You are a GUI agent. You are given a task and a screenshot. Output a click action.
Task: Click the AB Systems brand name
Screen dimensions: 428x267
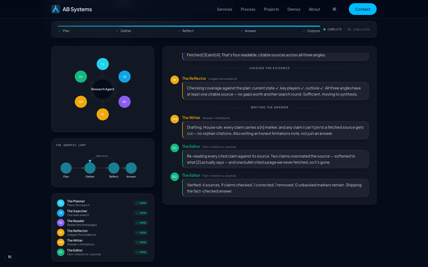click(77, 9)
